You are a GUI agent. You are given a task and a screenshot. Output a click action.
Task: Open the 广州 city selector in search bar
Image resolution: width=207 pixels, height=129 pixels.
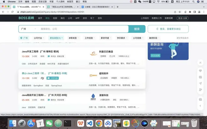point(27,29)
